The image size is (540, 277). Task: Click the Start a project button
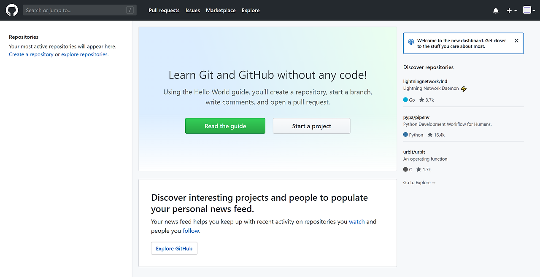312,126
